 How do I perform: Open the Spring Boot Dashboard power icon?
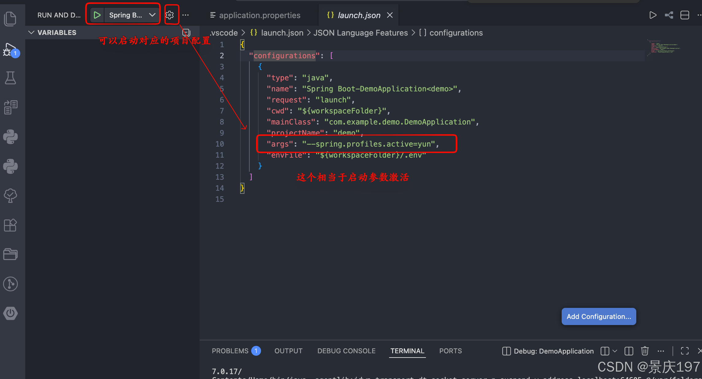coord(10,313)
